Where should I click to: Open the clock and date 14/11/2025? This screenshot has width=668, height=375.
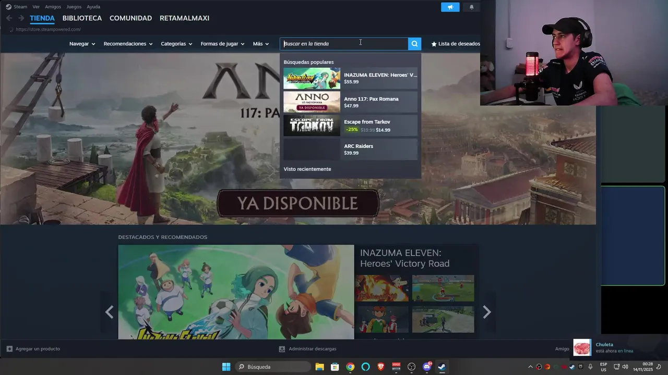pyautogui.click(x=643, y=367)
